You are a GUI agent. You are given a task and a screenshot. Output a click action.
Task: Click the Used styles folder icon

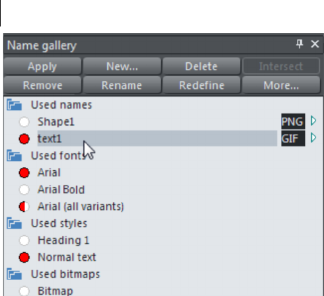pos(14,223)
